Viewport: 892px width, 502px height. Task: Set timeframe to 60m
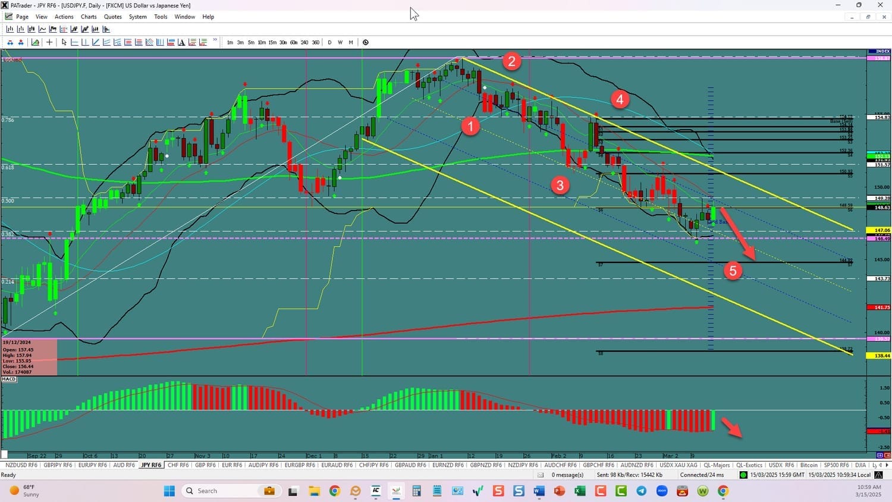[294, 42]
